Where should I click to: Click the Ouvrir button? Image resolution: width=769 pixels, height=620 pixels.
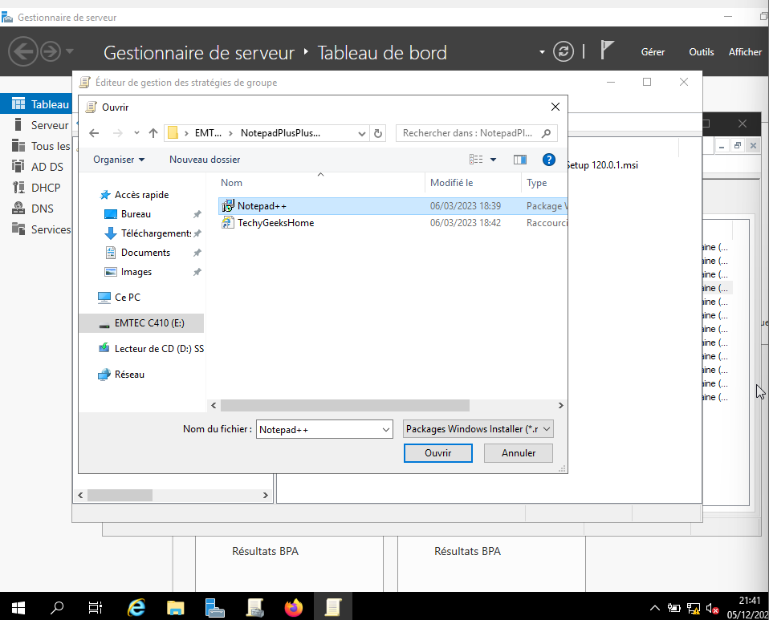click(438, 453)
